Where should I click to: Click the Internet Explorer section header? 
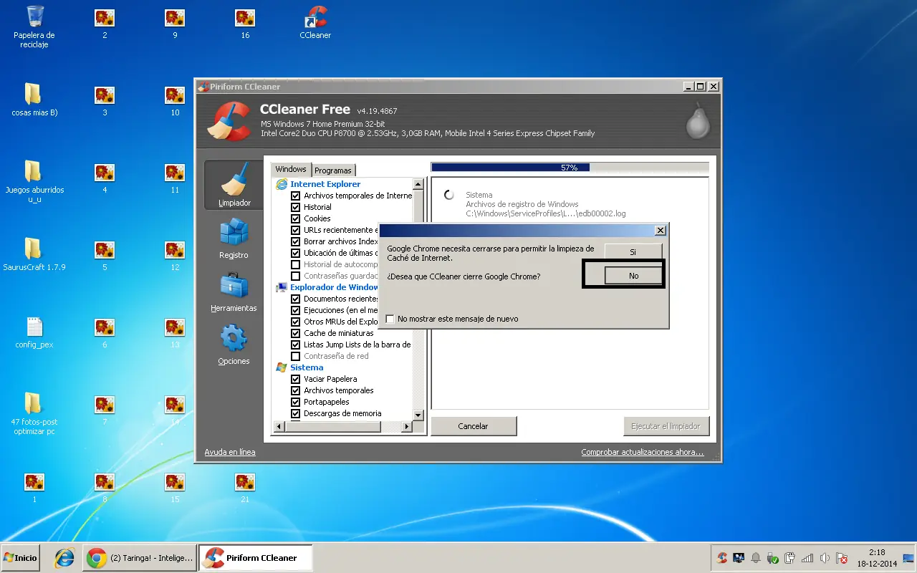(325, 184)
